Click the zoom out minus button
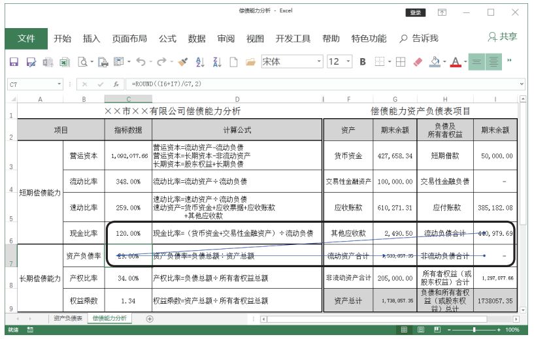 [x=449, y=329]
